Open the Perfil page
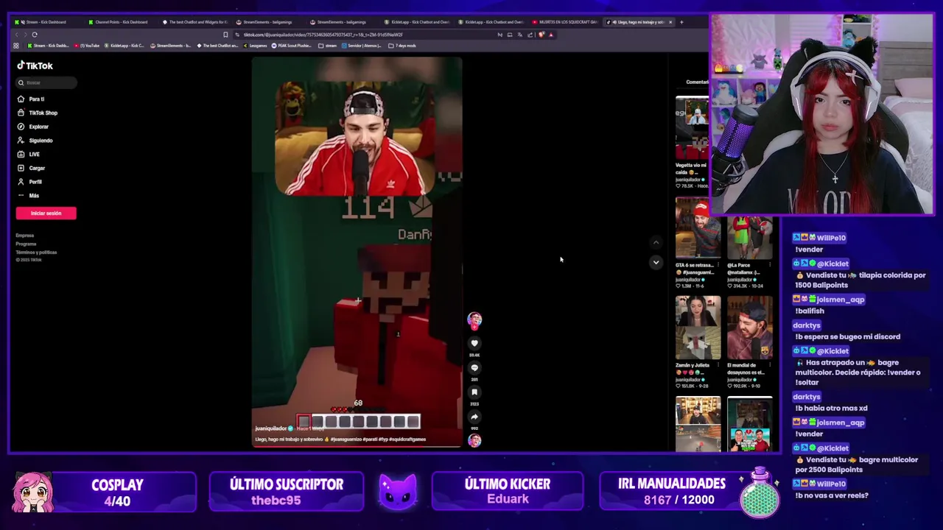The height and width of the screenshot is (530, 943). click(x=29, y=182)
